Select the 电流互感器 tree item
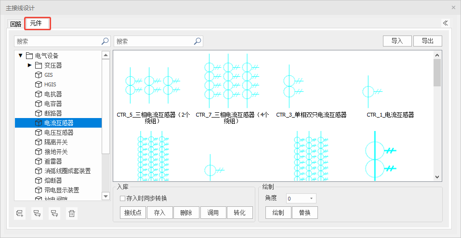Screen dimensions: 461x238 pyautogui.click(x=58, y=123)
